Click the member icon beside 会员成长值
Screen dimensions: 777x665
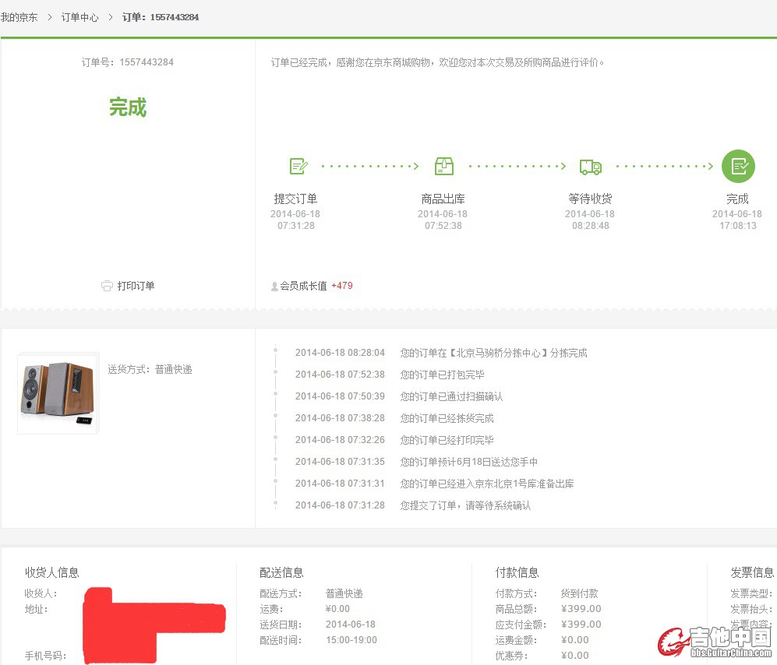coord(274,287)
